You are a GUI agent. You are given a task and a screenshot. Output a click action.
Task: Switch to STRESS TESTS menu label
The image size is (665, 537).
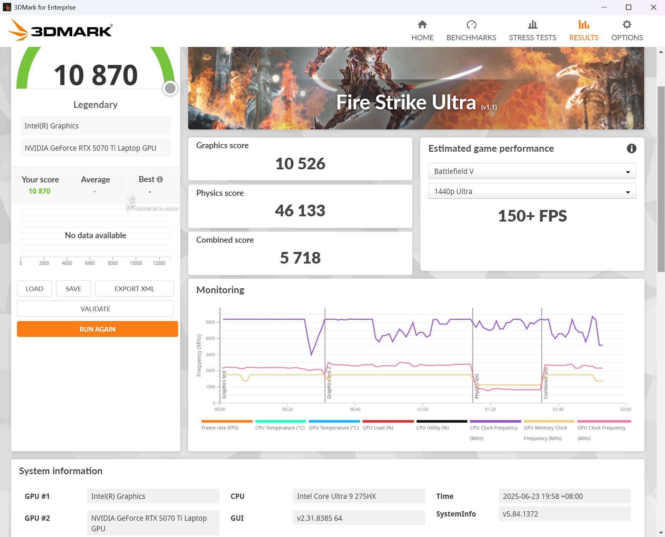532,37
